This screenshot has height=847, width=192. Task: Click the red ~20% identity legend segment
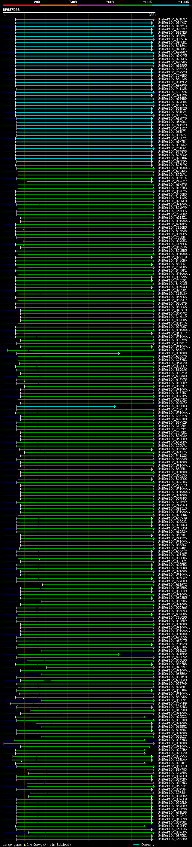point(22,5)
